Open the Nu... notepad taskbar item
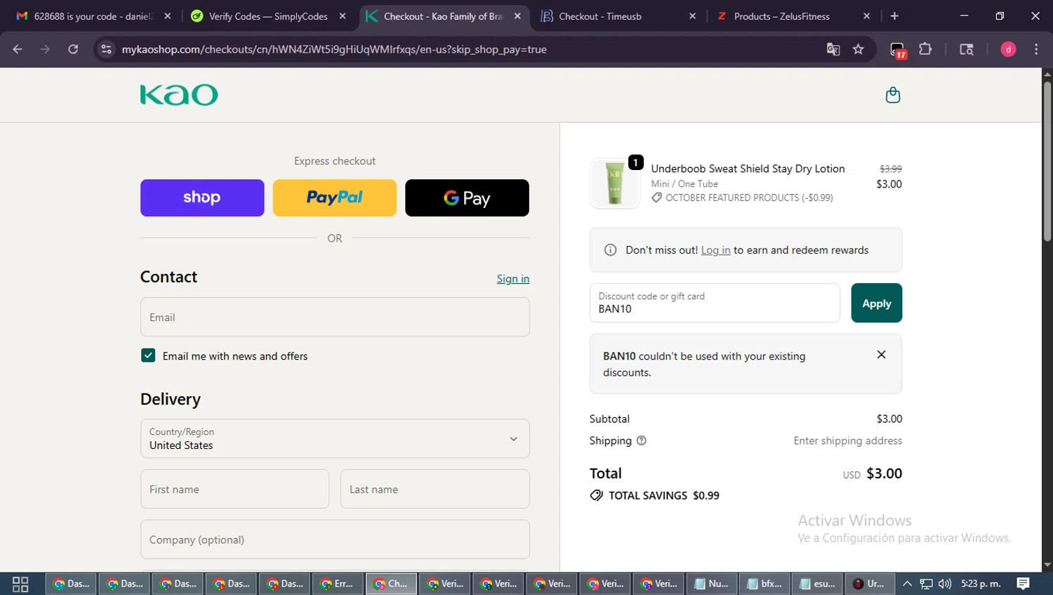This screenshot has width=1053, height=595. (711, 584)
